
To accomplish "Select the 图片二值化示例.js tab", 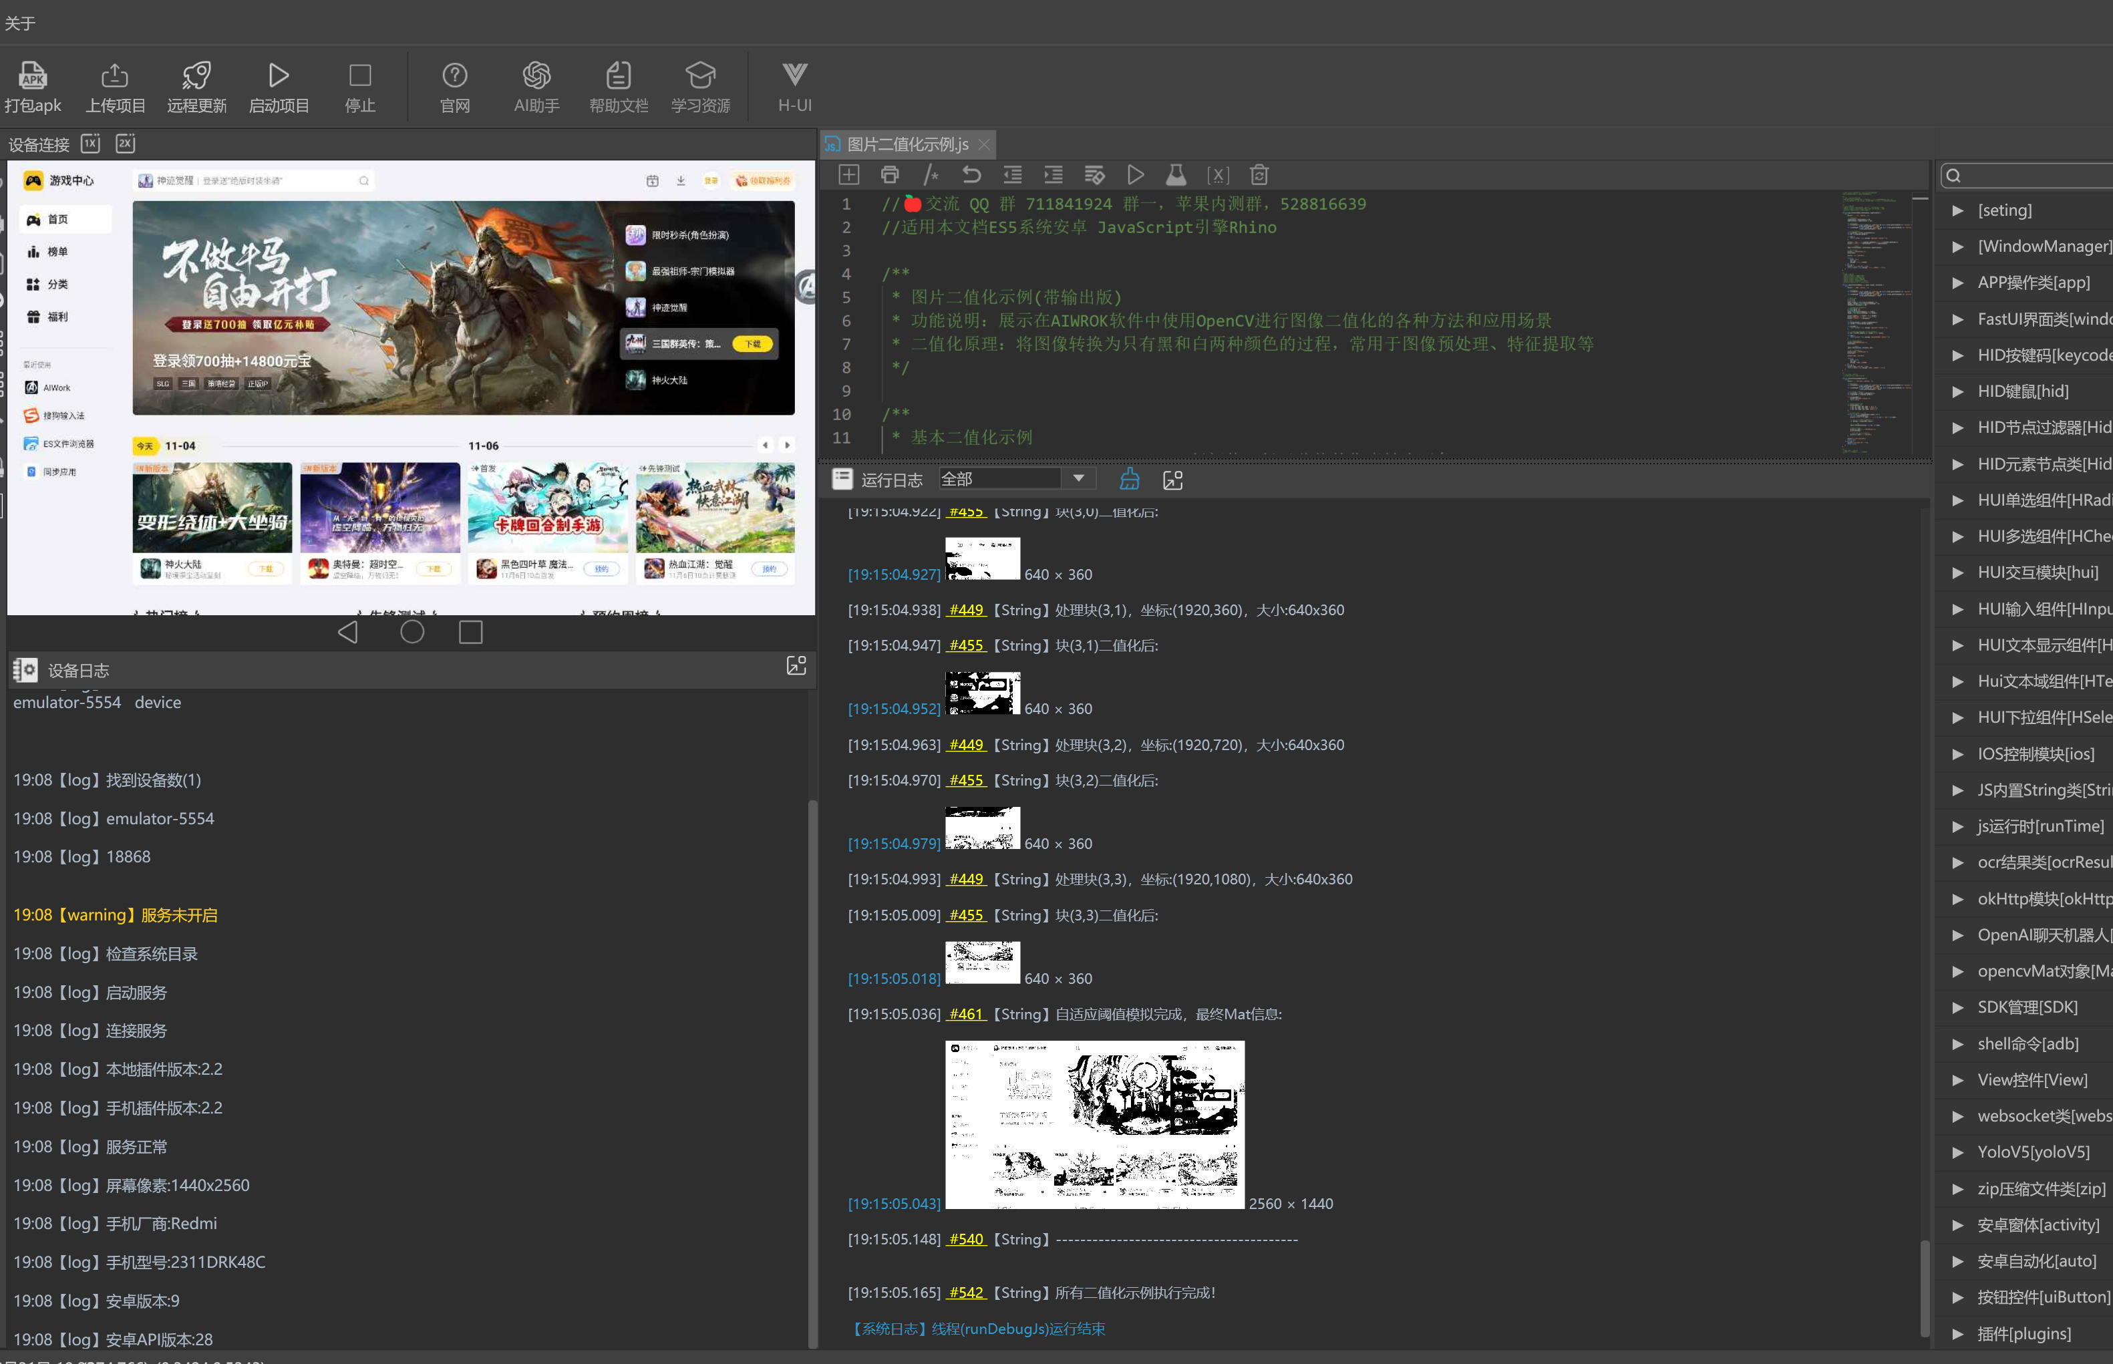I will pyautogui.click(x=907, y=144).
